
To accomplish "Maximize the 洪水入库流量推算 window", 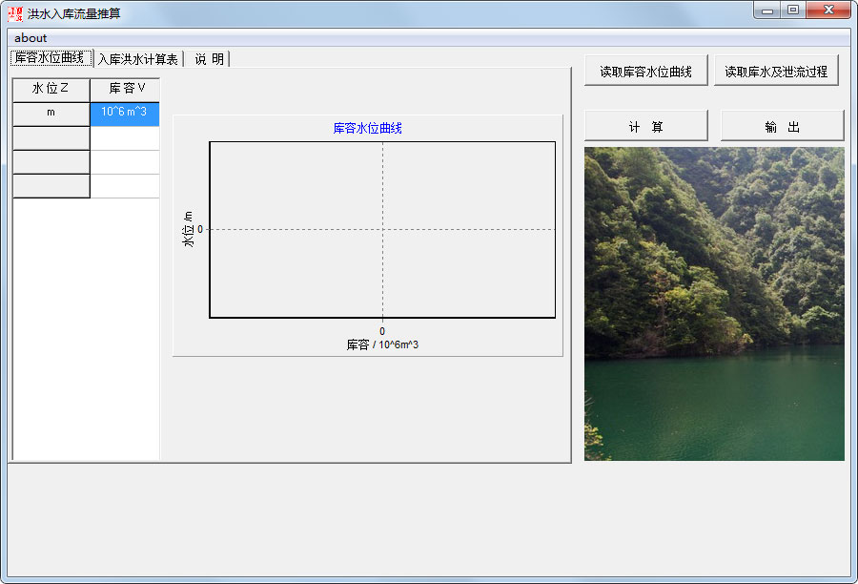I will pyautogui.click(x=793, y=10).
